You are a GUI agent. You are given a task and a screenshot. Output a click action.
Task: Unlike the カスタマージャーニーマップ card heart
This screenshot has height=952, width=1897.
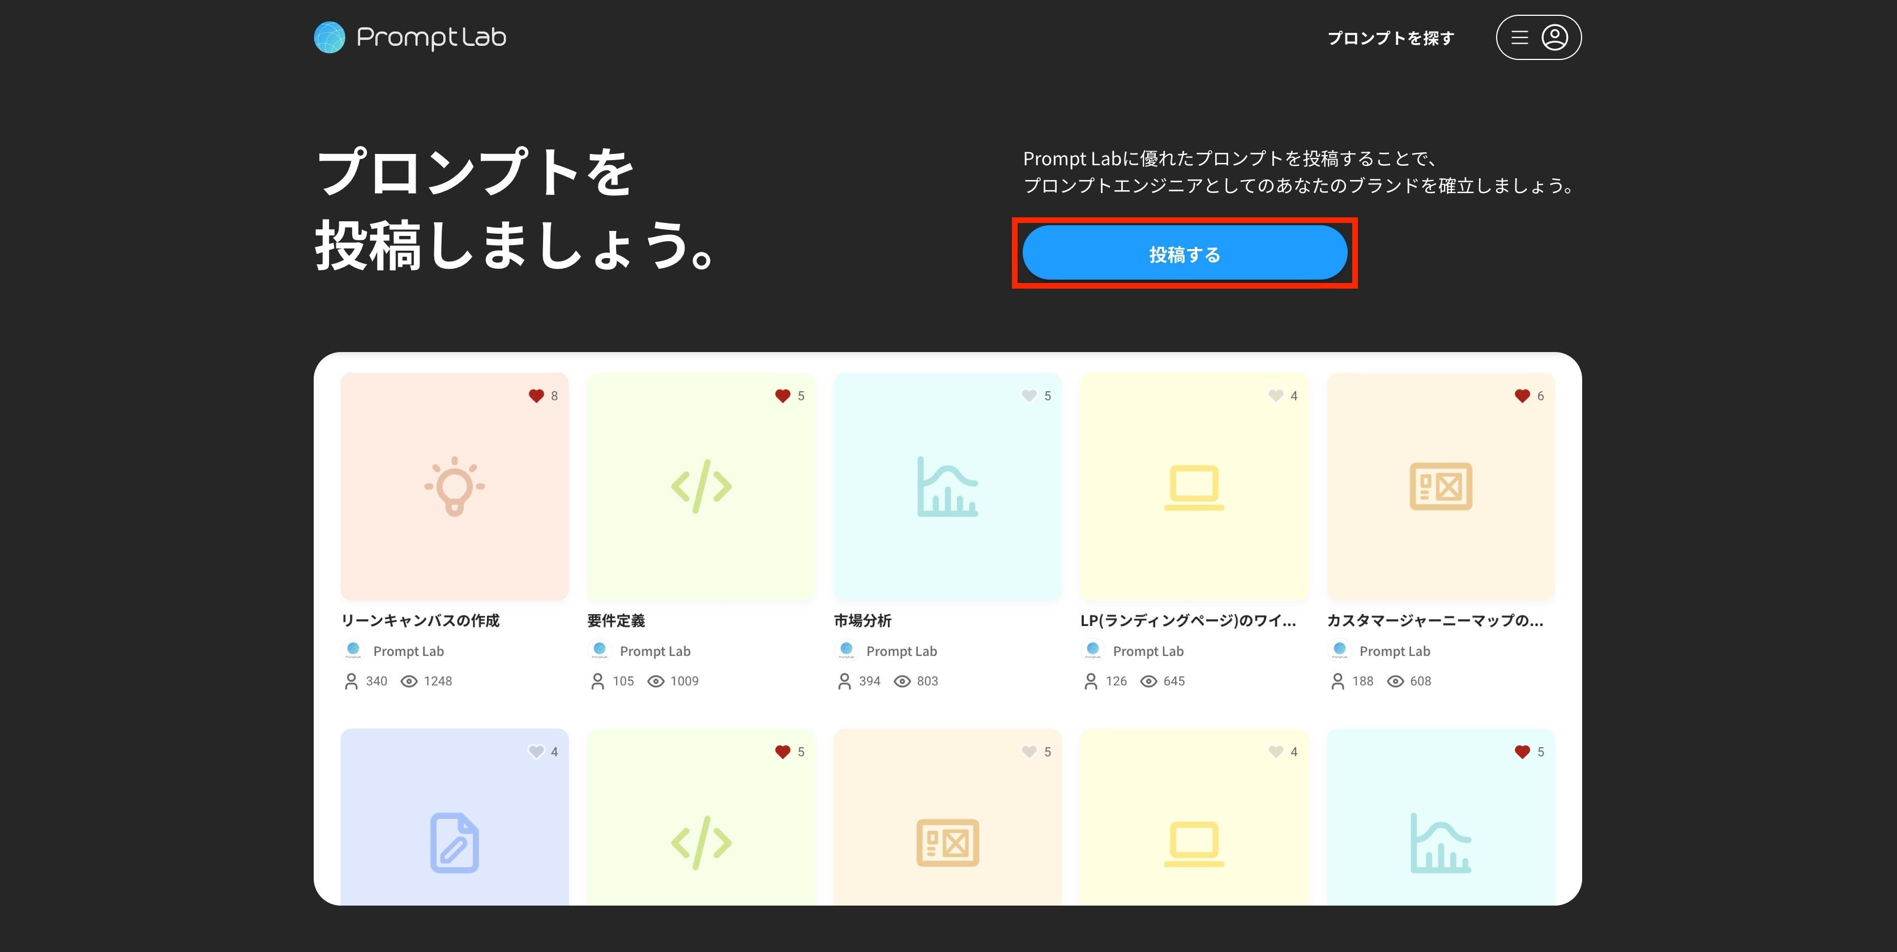(x=1522, y=396)
